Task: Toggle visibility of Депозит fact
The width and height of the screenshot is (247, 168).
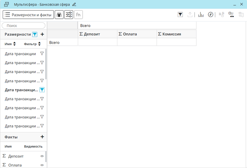Action: [42, 156]
